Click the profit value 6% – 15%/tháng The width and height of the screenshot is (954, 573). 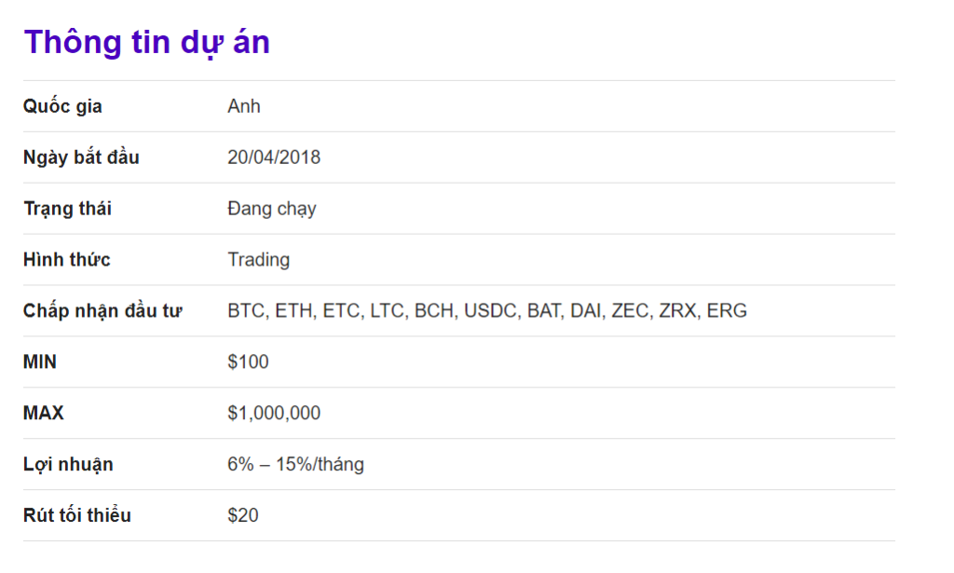click(x=295, y=465)
